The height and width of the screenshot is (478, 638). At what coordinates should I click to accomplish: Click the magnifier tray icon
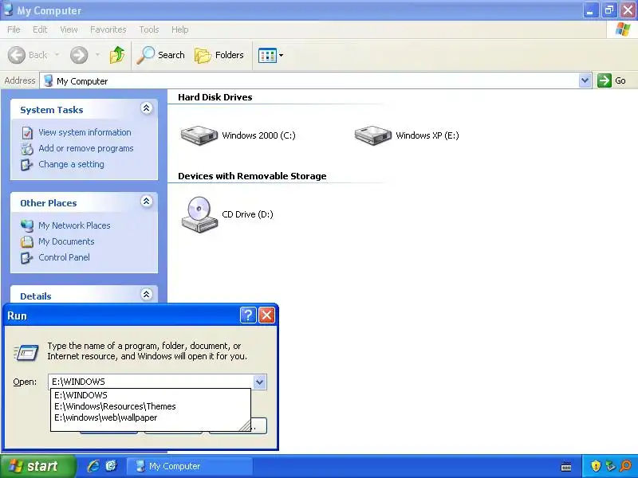click(626, 466)
